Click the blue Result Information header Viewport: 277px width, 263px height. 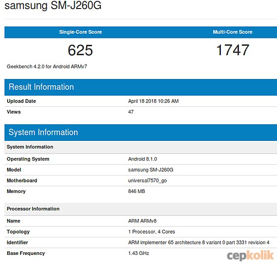[x=41, y=87]
